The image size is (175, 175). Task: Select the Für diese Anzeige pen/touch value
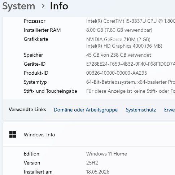[131, 91]
